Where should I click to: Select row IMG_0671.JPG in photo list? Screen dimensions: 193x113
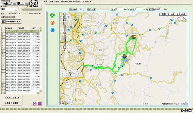tap(21, 37)
